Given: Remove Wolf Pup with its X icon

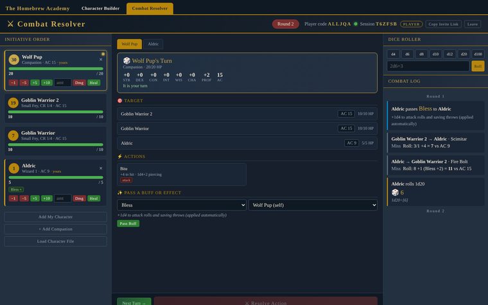Looking at the screenshot, I should (x=101, y=60).
